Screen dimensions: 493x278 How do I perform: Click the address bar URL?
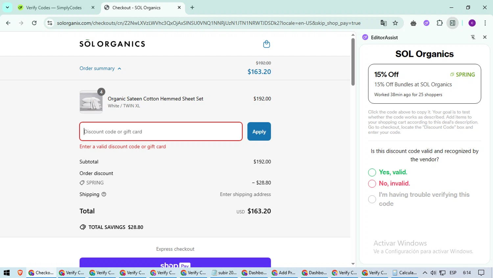click(x=209, y=23)
